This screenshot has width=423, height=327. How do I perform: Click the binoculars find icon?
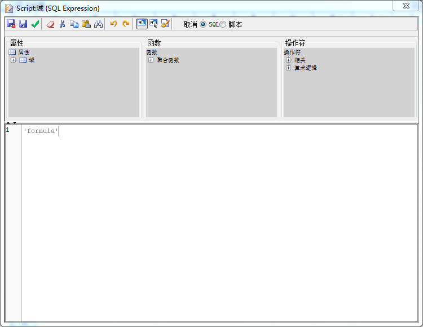[98, 24]
